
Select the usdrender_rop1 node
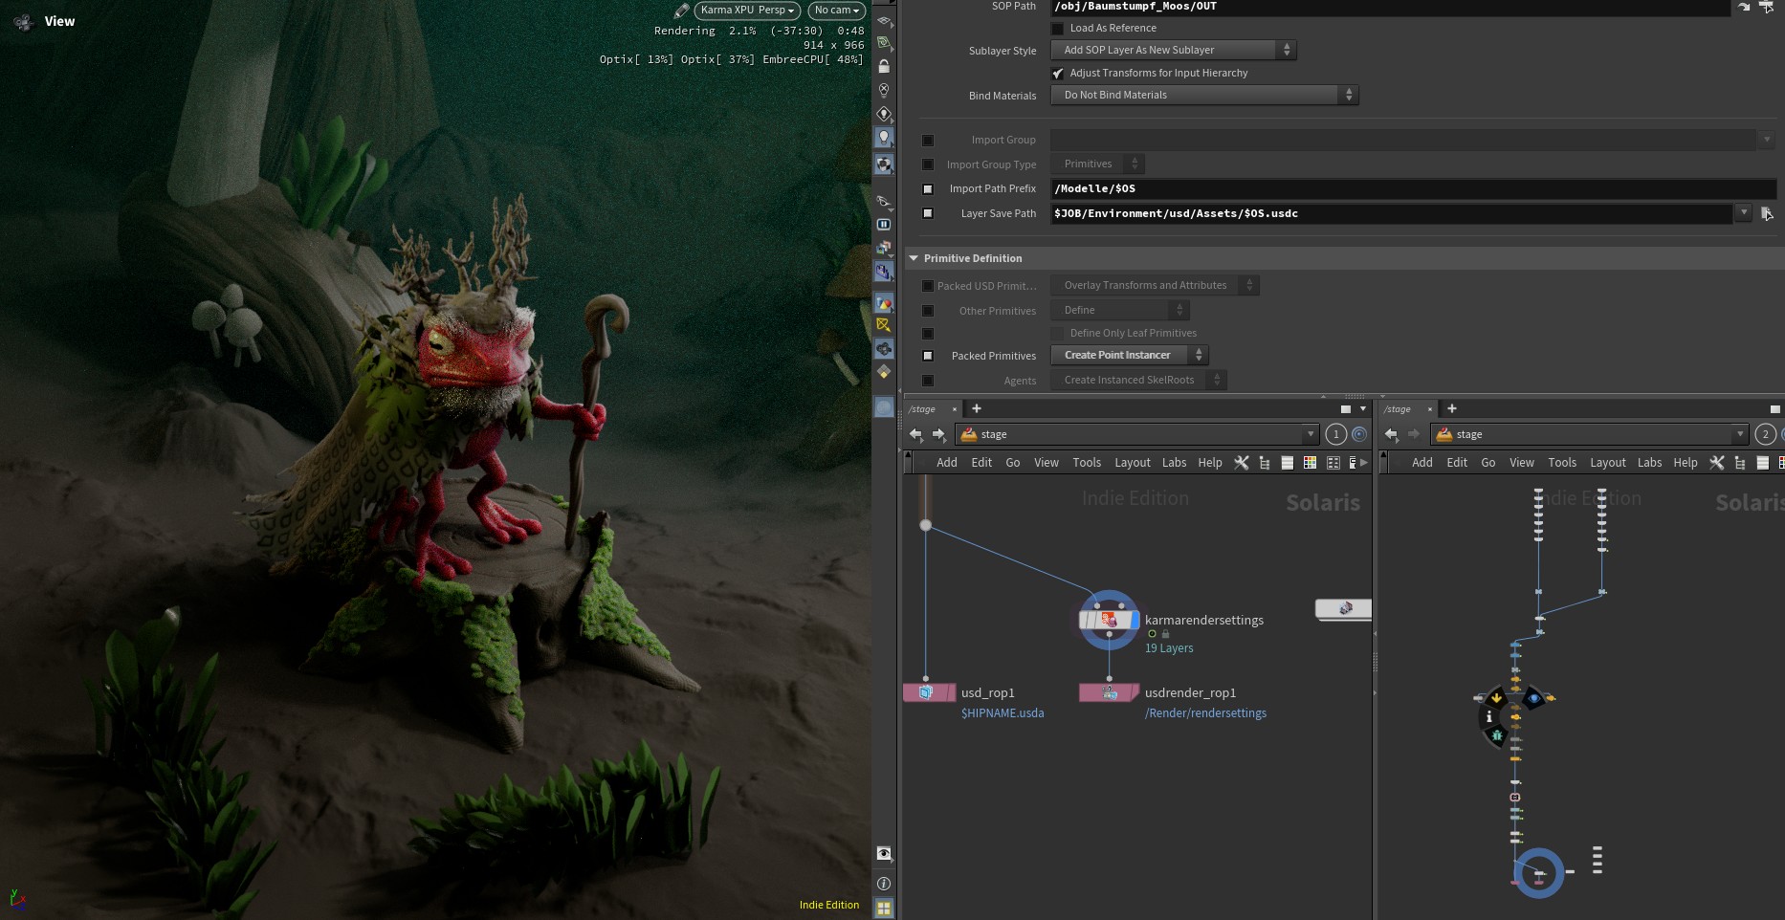(x=1109, y=692)
